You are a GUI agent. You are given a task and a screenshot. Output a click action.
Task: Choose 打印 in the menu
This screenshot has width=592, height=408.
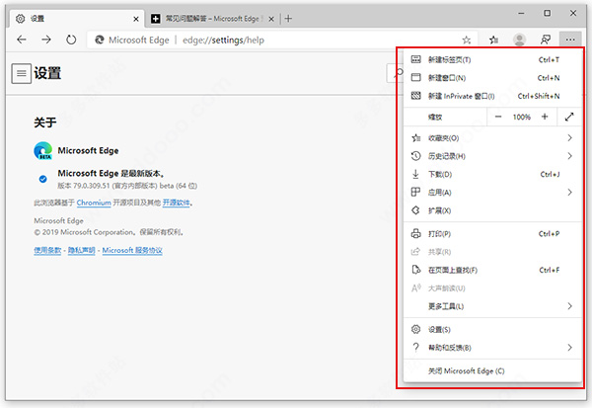pyautogui.click(x=439, y=234)
